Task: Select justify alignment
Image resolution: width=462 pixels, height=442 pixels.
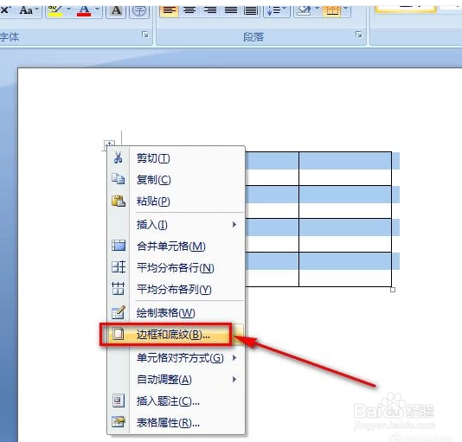Action: click(x=231, y=11)
